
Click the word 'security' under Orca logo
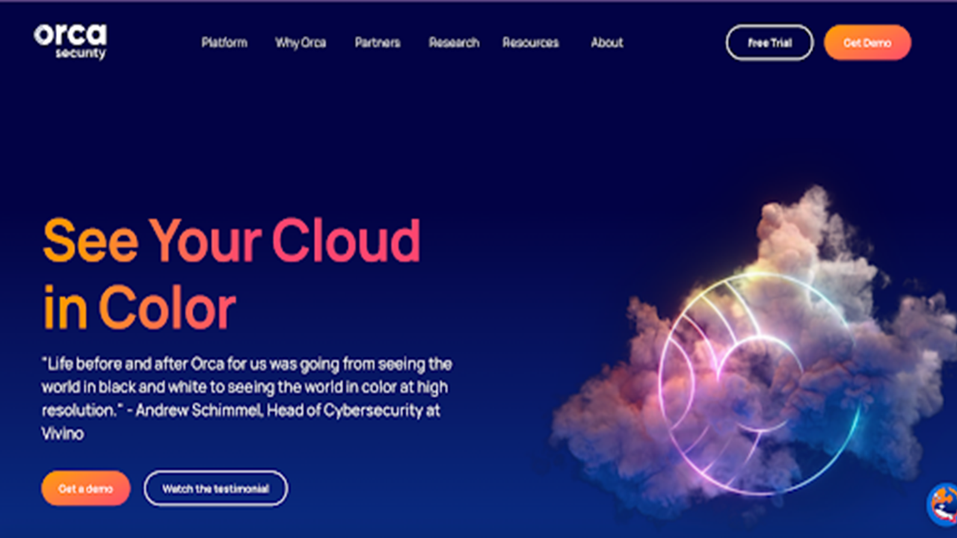80,54
